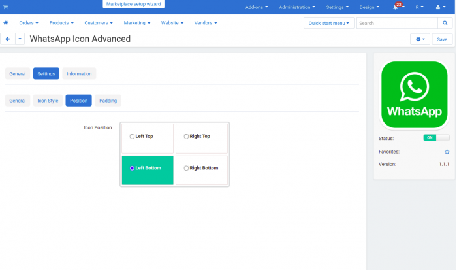Toggle the add-on Status switch

(436, 137)
